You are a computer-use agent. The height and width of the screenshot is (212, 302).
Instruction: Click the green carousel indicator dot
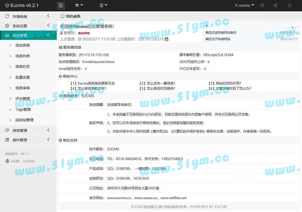[293, 27]
